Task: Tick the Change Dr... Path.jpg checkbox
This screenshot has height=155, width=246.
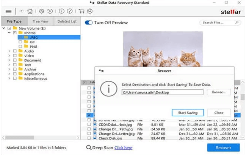Action: (89, 129)
